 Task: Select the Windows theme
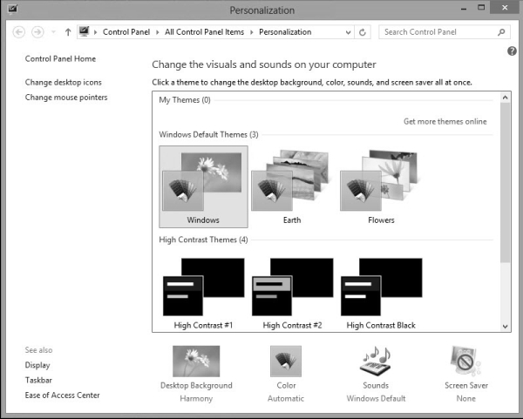[x=203, y=185]
